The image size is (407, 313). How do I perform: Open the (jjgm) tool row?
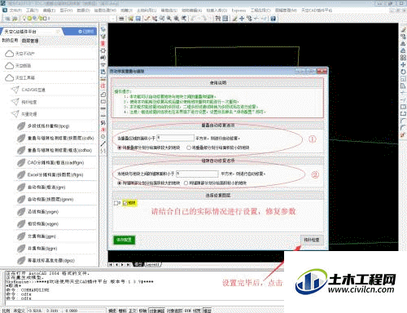[56, 236]
